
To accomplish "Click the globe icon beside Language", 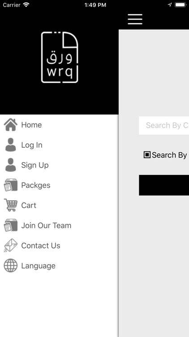I will pos(10,266).
